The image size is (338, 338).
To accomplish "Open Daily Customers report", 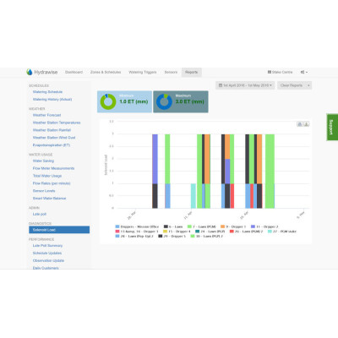I will (46, 268).
